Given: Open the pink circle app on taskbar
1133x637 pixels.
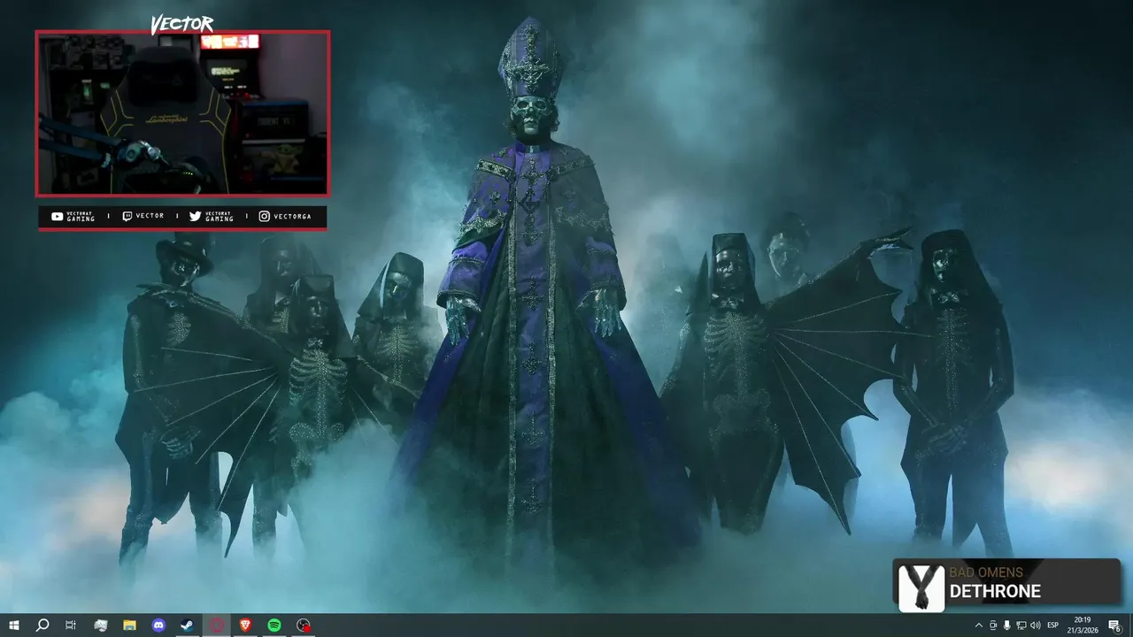Looking at the screenshot, I should (217, 625).
